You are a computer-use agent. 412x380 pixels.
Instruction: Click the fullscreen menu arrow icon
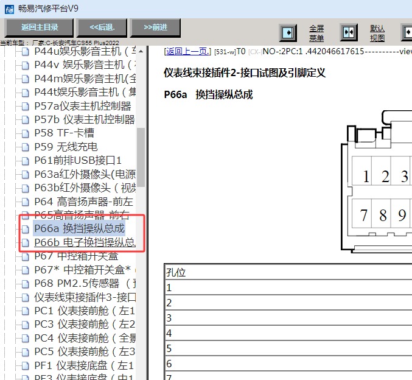pos(288,33)
